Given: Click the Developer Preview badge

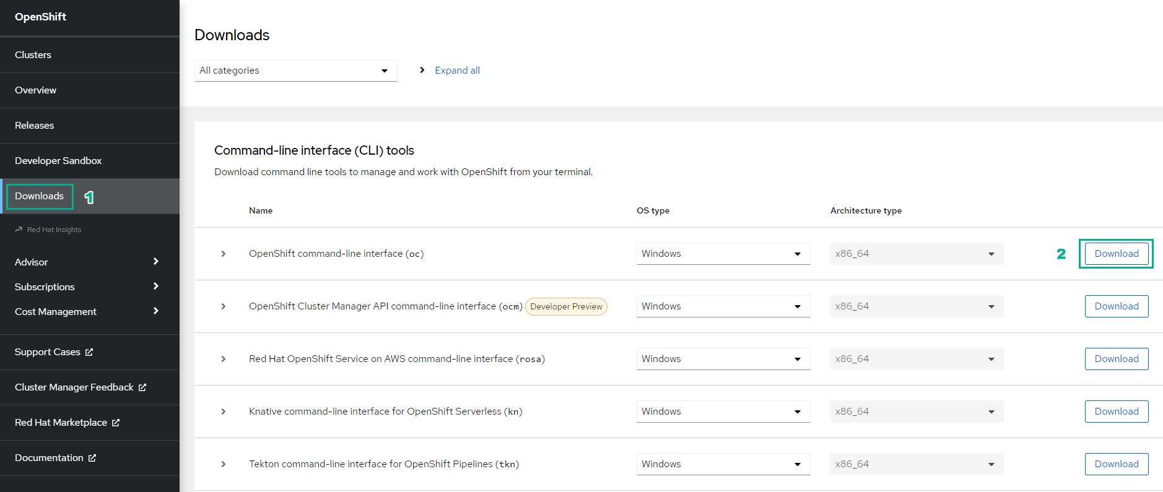Looking at the screenshot, I should (x=566, y=307).
